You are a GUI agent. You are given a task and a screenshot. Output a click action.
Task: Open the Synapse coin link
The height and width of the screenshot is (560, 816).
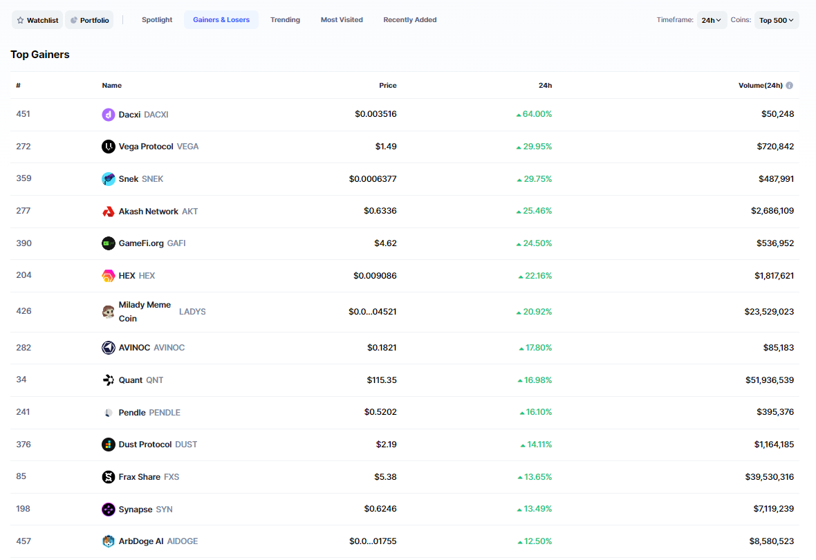pos(136,510)
